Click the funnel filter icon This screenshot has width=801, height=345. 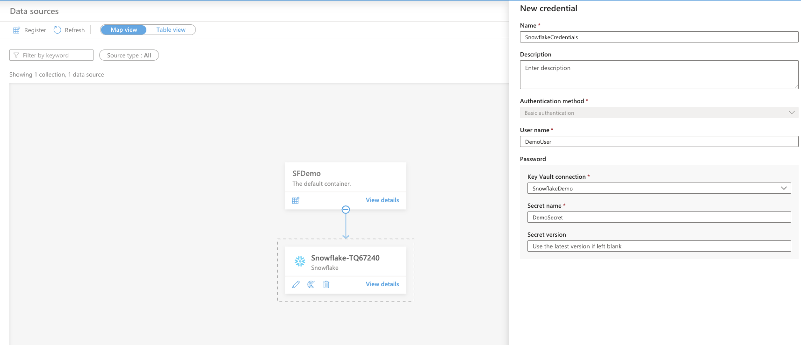pos(16,56)
